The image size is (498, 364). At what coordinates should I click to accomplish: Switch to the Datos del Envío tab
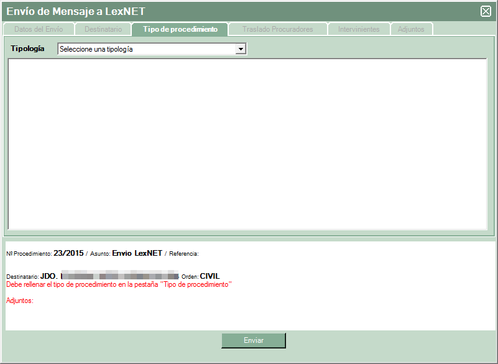pyautogui.click(x=39, y=29)
